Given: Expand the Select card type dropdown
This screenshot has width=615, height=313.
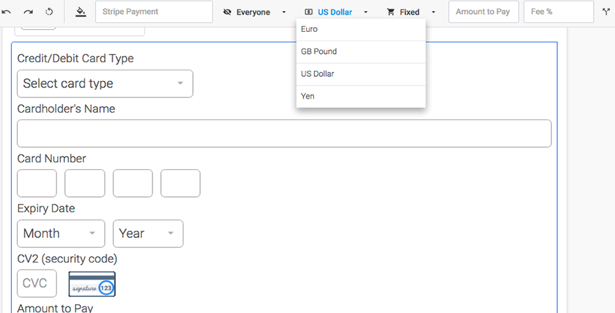Looking at the screenshot, I should [x=105, y=84].
